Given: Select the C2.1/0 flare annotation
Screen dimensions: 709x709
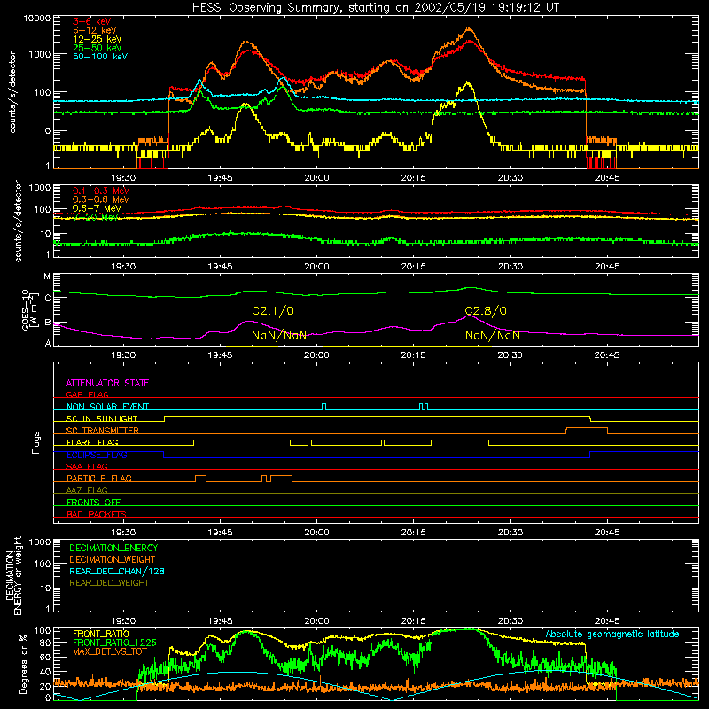Looking at the screenshot, I should point(273,311).
